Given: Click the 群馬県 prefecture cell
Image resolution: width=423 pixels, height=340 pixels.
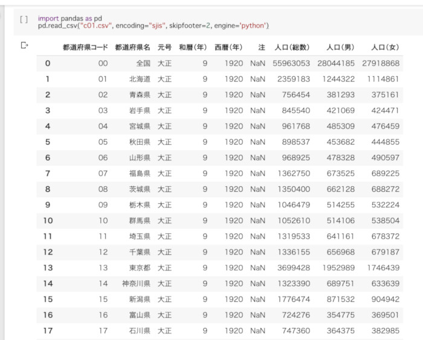Looking at the screenshot, I should (x=140, y=221).
